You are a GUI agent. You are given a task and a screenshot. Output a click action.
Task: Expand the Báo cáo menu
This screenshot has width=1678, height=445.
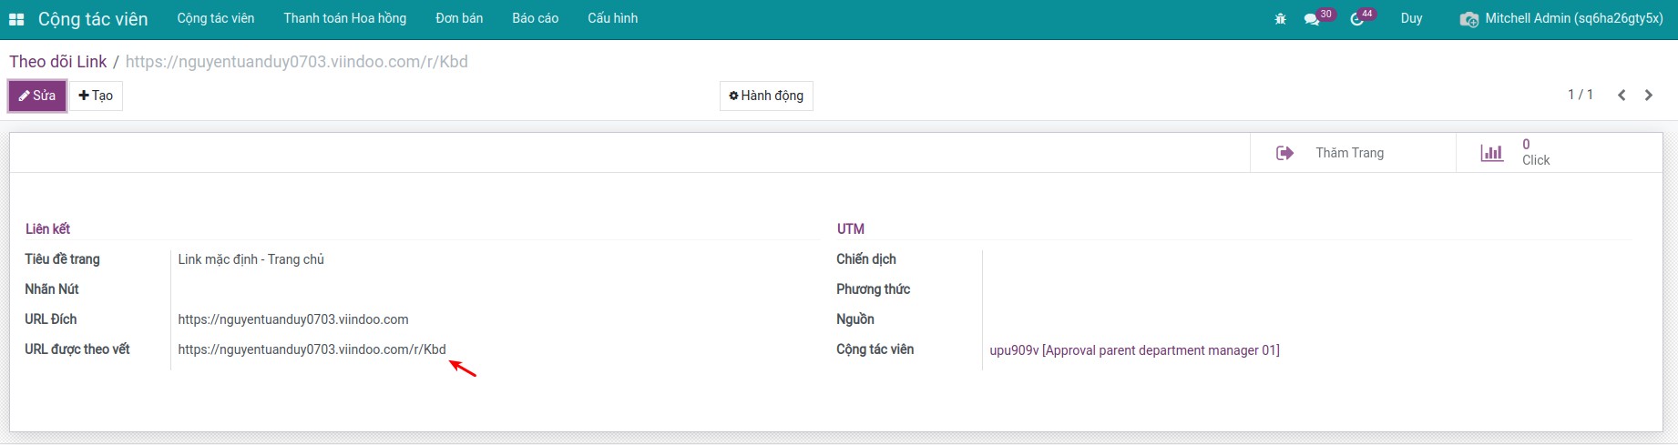tap(535, 18)
